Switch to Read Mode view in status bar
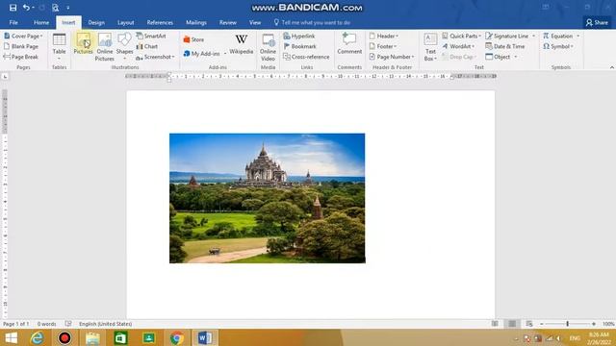 [x=495, y=324]
